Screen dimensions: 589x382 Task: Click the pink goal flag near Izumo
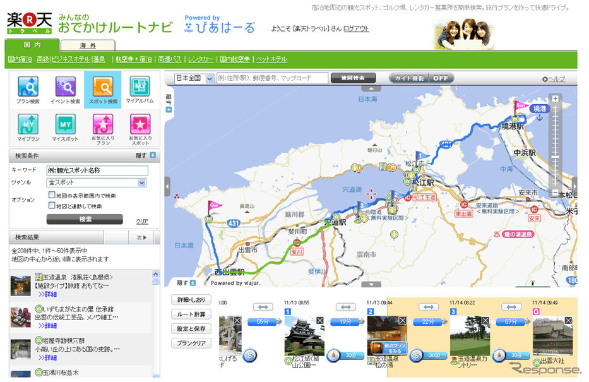(x=214, y=207)
